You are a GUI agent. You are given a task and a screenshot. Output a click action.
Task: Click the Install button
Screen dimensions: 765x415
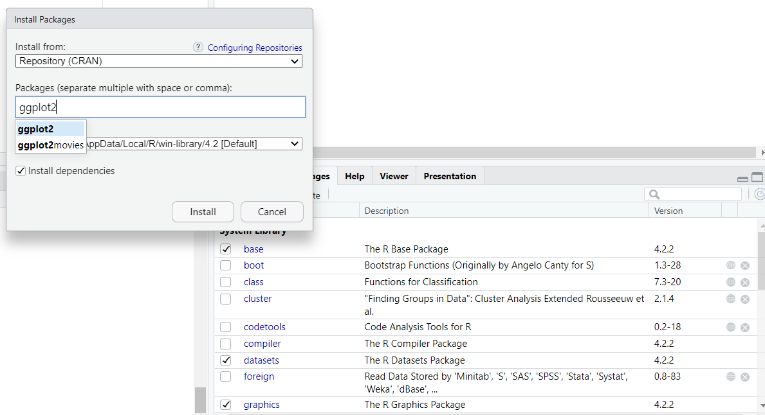click(x=203, y=212)
